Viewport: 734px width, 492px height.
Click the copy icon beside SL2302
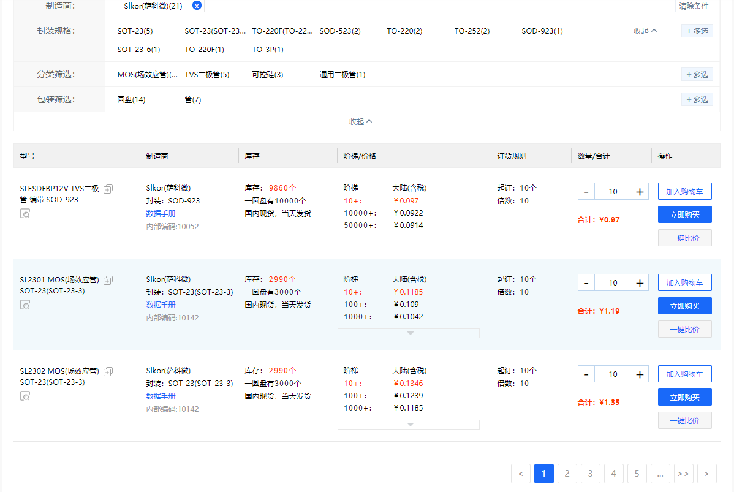(x=108, y=371)
